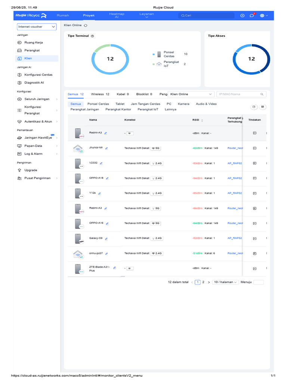Viewport: 287px width, 383px height.
Task: Click the export icon above the table
Action: pos(254,107)
